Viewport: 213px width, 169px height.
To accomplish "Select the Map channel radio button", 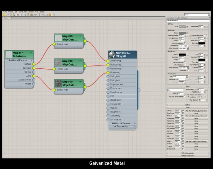I will 188,100.
